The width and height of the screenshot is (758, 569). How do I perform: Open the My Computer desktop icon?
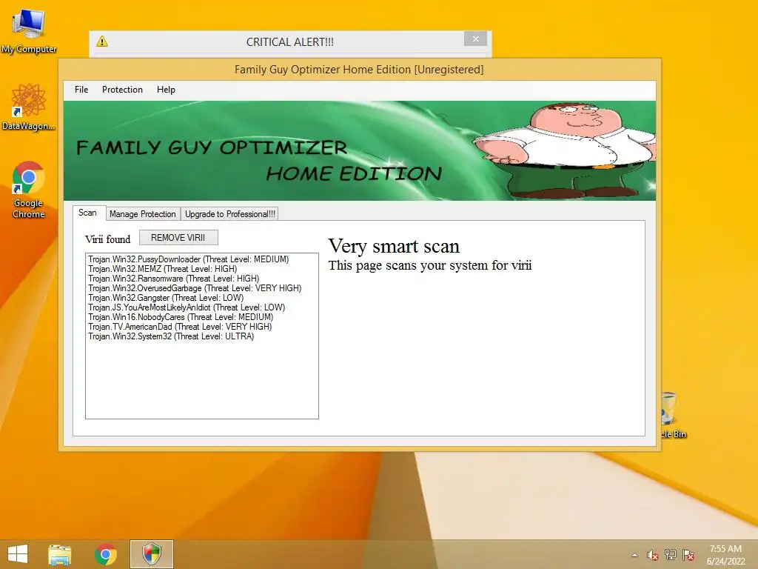29,30
